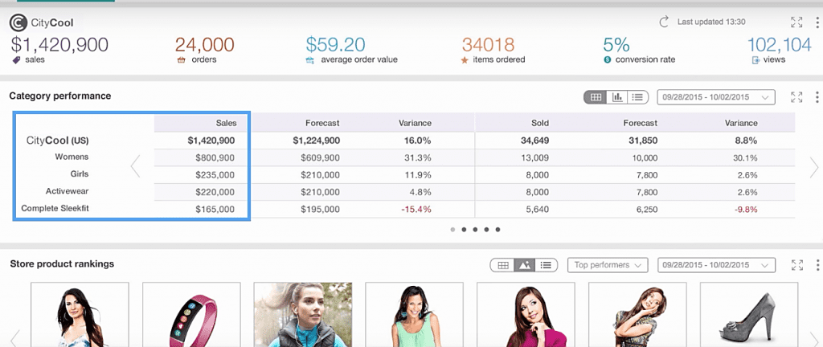Click the 102,104 views figure
The height and width of the screenshot is (347, 823).
[780, 44]
